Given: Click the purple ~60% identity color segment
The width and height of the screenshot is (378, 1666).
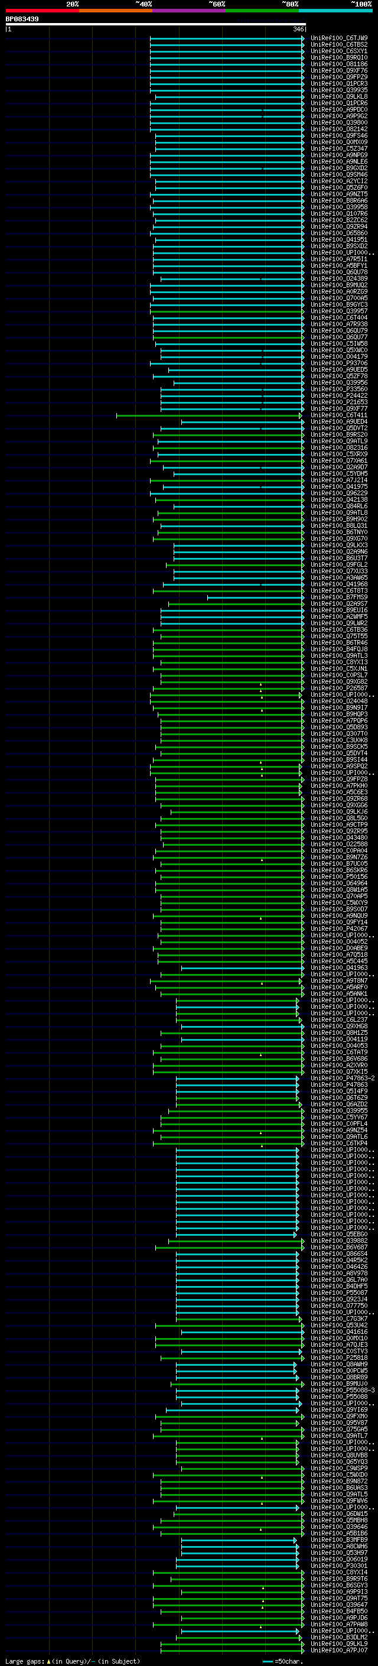Looking at the screenshot, I should tap(190, 11).
